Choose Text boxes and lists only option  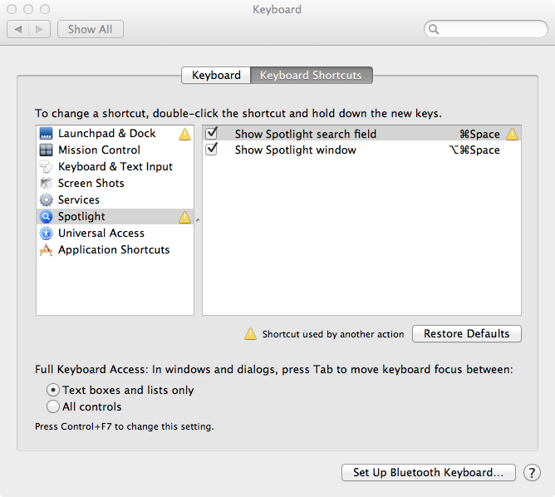coord(53,390)
